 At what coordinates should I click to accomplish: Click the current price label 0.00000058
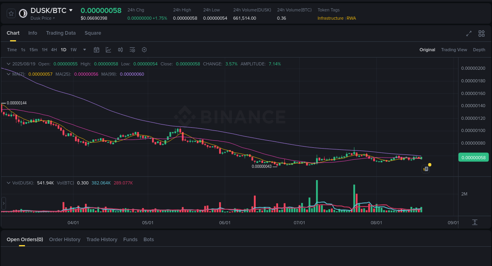(x=473, y=157)
